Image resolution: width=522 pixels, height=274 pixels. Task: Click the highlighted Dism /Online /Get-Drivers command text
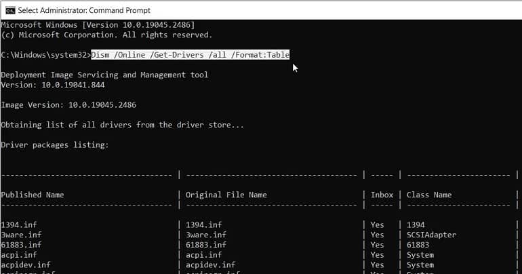pos(190,55)
